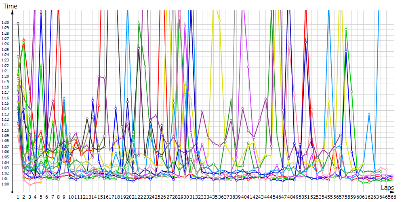Select the blue data point at lap 50 peak
The image size is (404, 202).
(x=306, y=42)
